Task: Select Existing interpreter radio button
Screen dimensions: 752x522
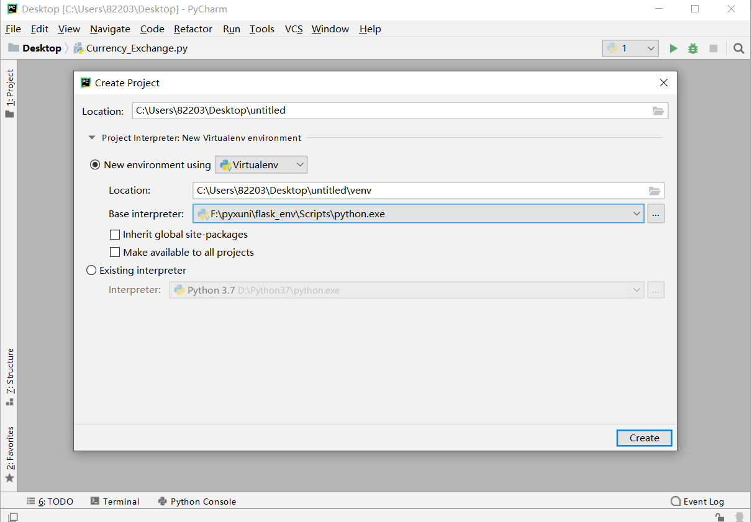Action: click(x=92, y=271)
